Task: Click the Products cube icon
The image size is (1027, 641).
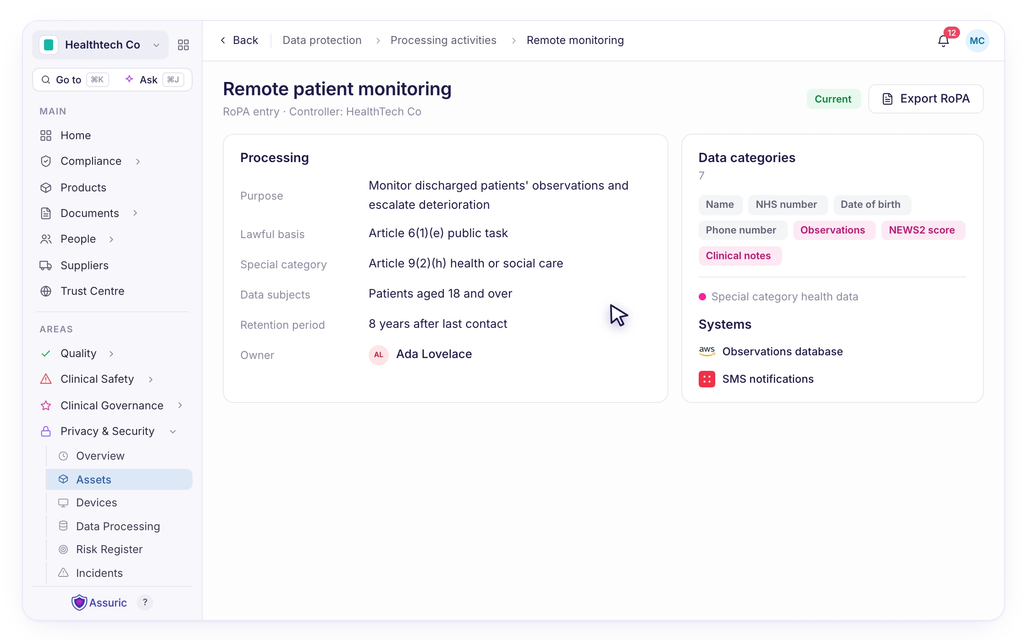Action: pyautogui.click(x=46, y=188)
